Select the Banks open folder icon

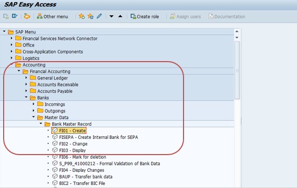click(x=33, y=98)
